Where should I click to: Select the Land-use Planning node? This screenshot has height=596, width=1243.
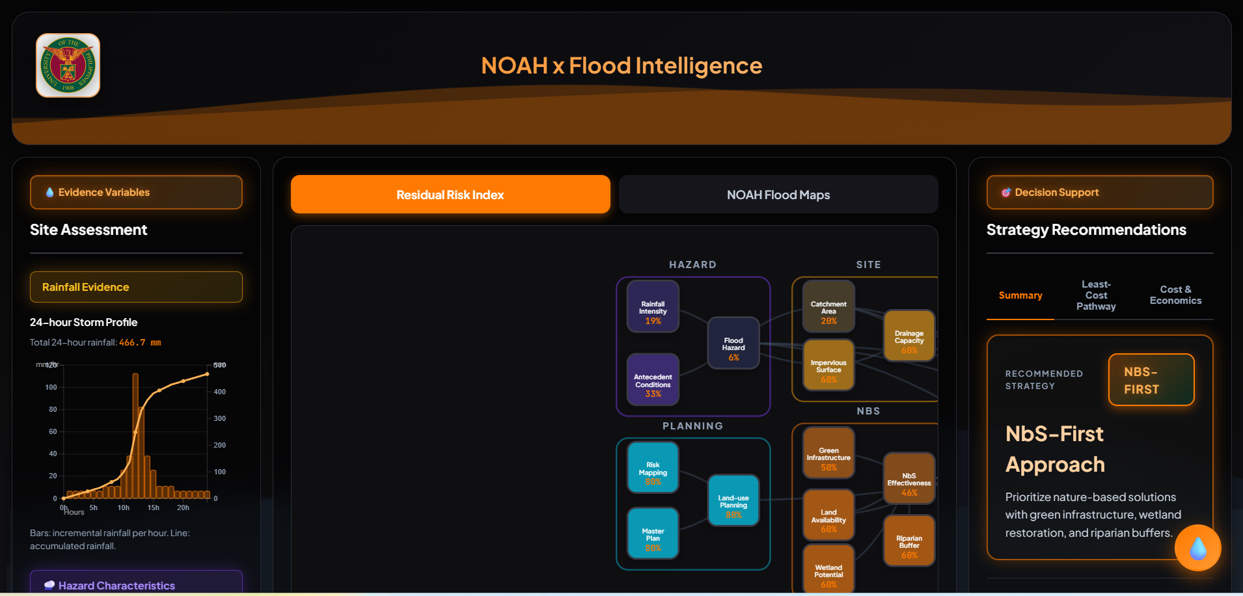pos(733,500)
